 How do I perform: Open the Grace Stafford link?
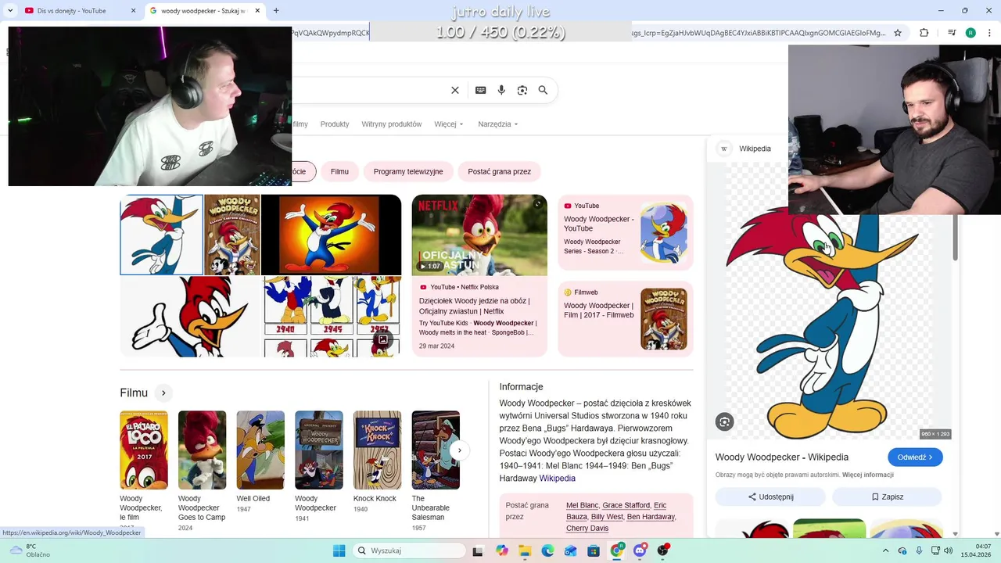(626, 506)
